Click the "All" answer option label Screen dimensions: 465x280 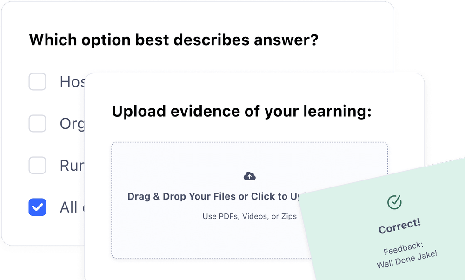point(70,207)
